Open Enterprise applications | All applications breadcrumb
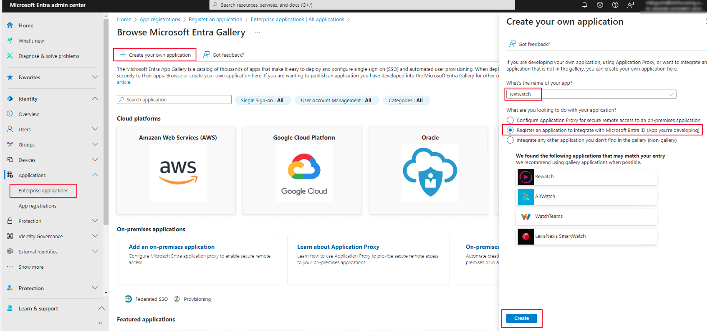 tap(297, 20)
